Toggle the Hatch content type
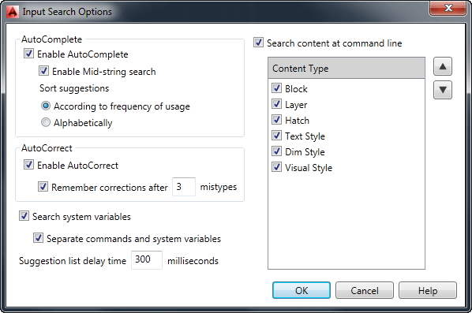This screenshot has width=472, height=313. [276, 120]
